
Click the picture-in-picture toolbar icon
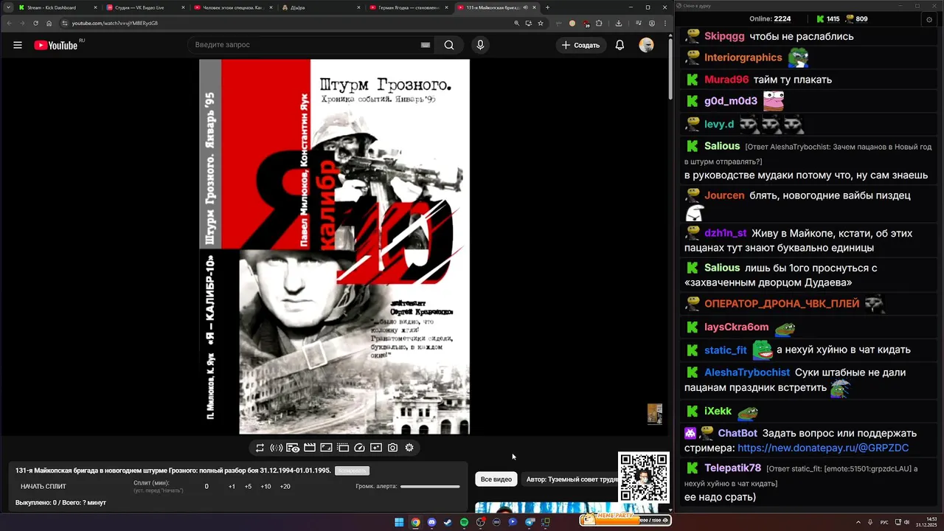coord(326,448)
